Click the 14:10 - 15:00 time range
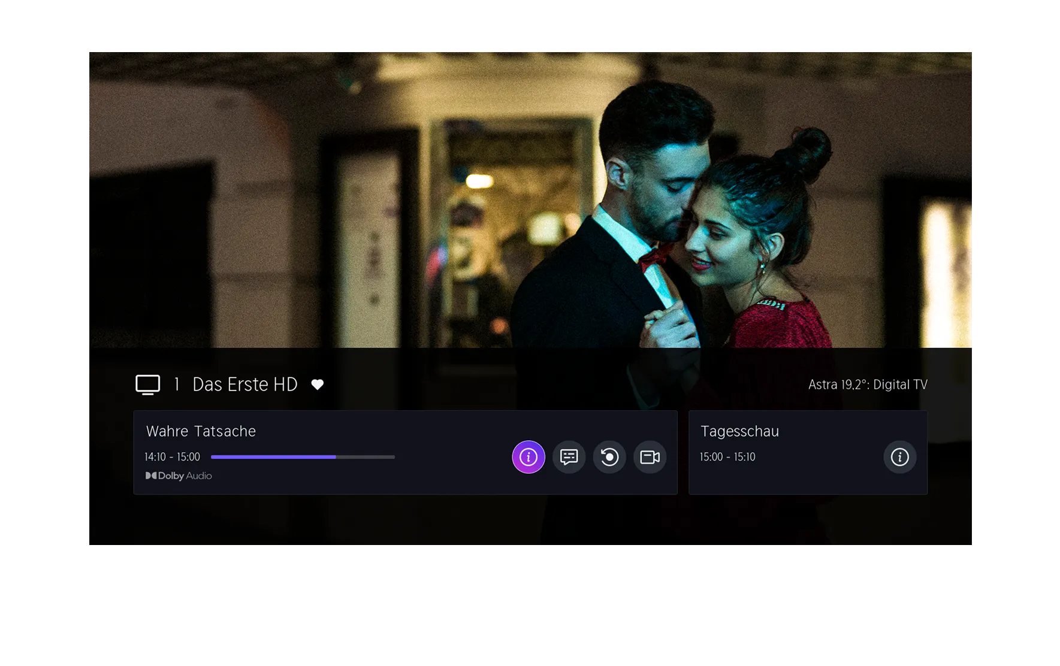The height and width of the screenshot is (666, 1060). 172,457
